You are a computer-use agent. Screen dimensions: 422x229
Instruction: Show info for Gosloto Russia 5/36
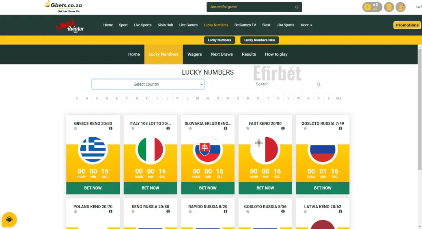(x=283, y=212)
